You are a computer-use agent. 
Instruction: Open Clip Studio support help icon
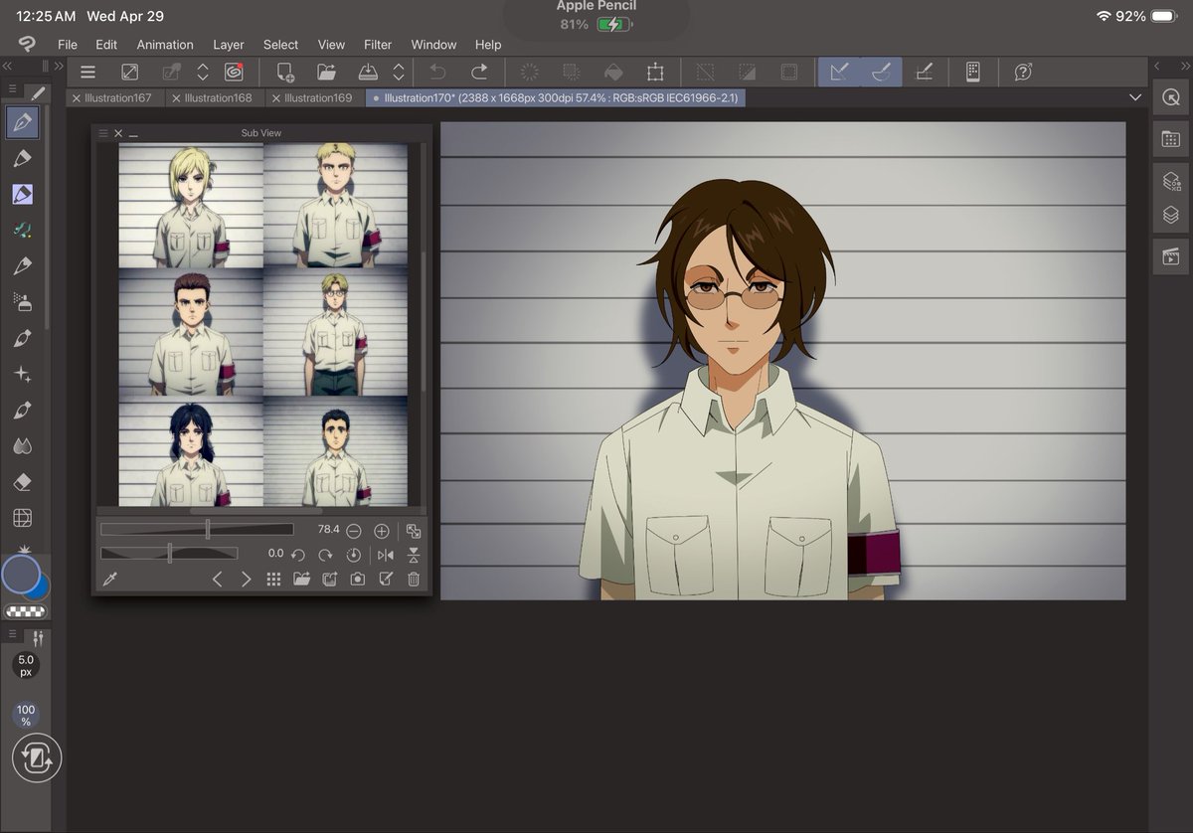click(1024, 72)
